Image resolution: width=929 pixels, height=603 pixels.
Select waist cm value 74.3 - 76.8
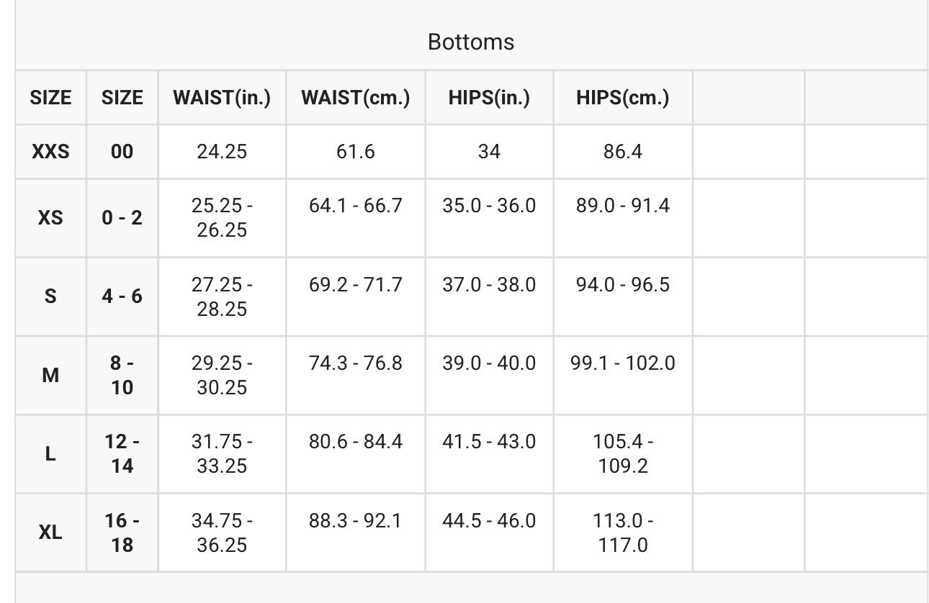[x=356, y=363]
